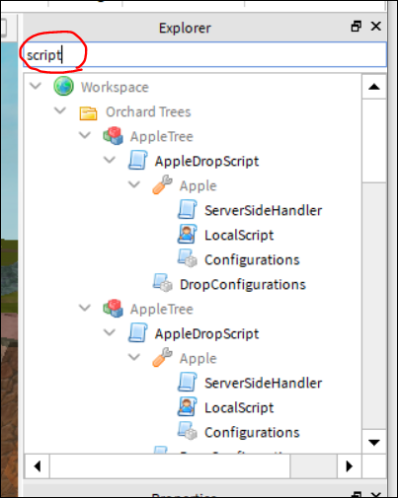
Task: Click the first LocalScript person icon
Action: tap(188, 234)
